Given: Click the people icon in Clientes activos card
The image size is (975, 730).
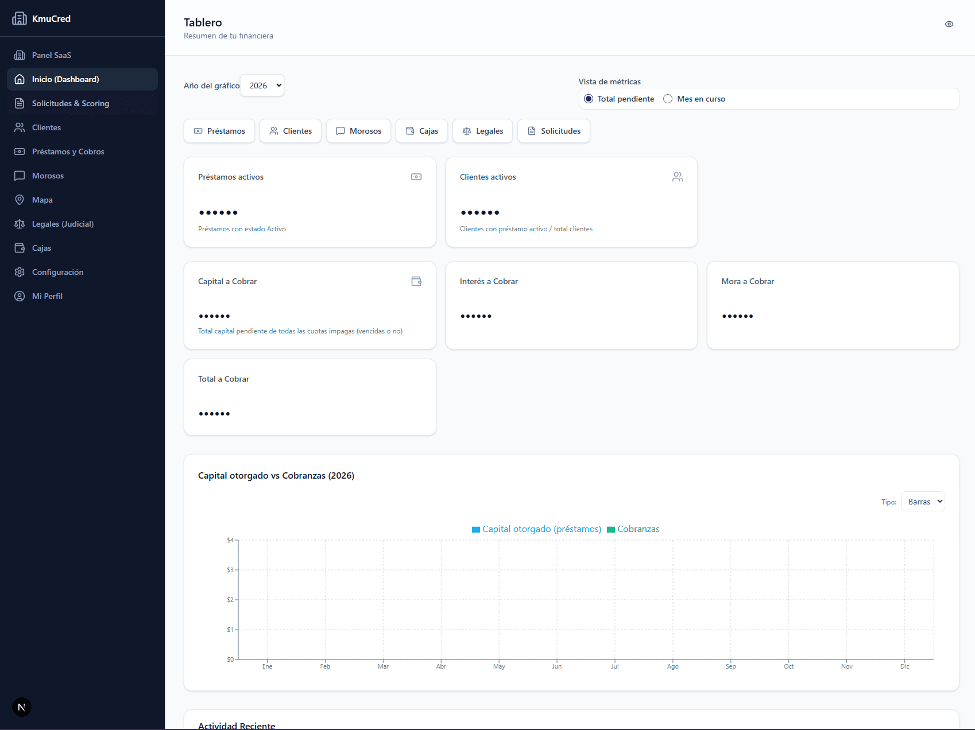Looking at the screenshot, I should (678, 177).
